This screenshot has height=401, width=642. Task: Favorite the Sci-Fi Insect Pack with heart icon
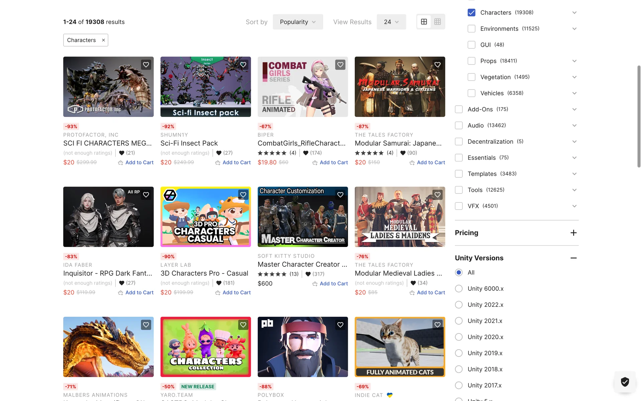(x=243, y=65)
